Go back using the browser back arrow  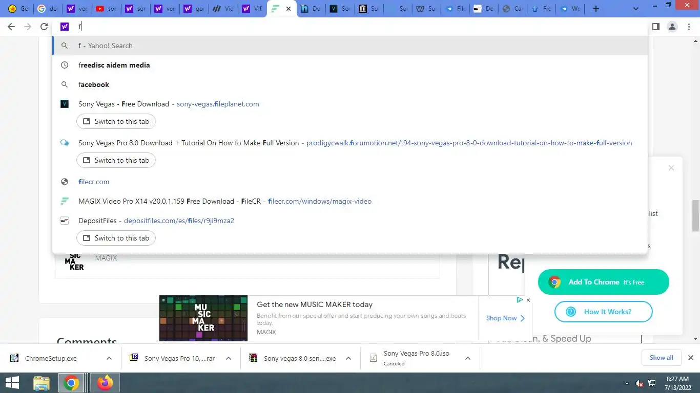click(11, 27)
